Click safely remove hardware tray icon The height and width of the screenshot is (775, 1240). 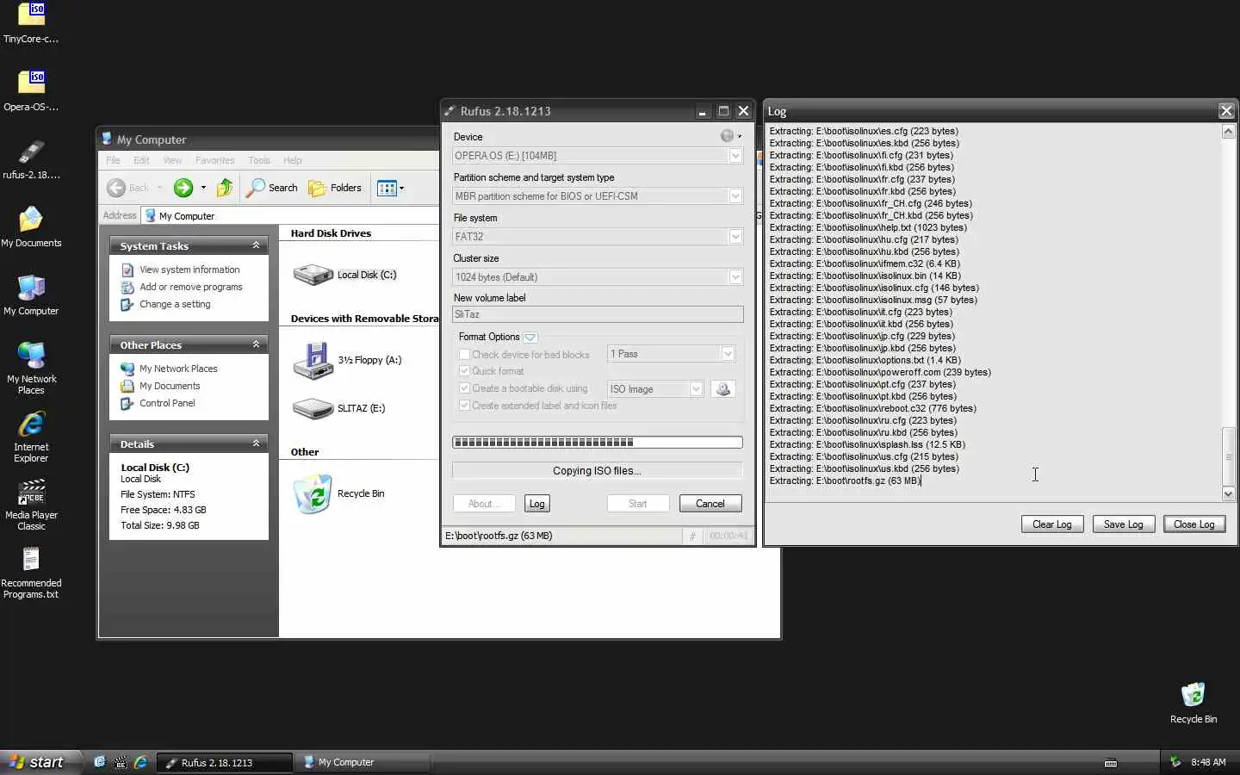pyautogui.click(x=1175, y=762)
